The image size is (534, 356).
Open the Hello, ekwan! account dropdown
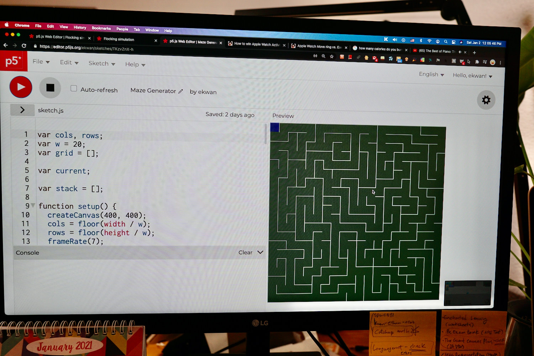(472, 75)
